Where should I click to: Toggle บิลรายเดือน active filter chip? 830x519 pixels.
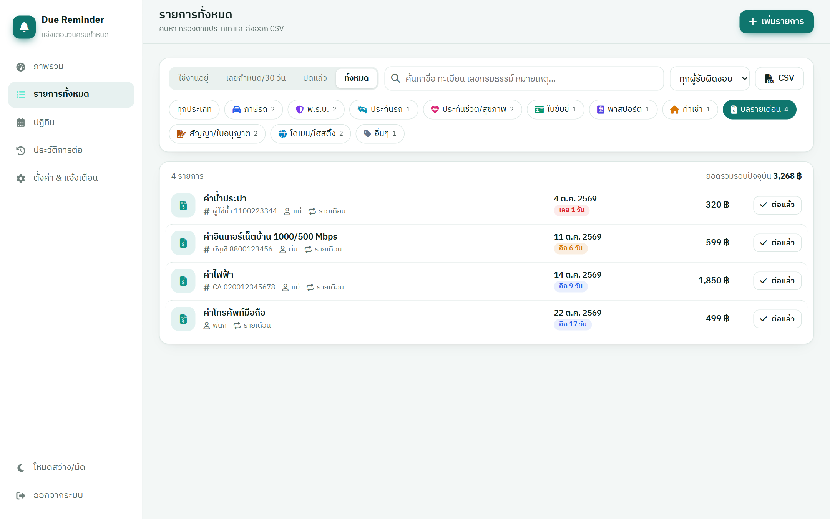click(x=759, y=110)
